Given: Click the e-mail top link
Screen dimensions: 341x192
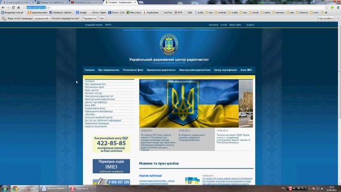Looking at the screenshot, I should (224, 25).
